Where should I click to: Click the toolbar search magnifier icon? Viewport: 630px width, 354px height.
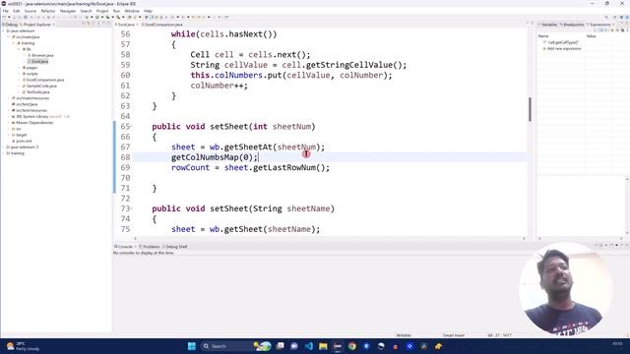[x=606, y=18]
